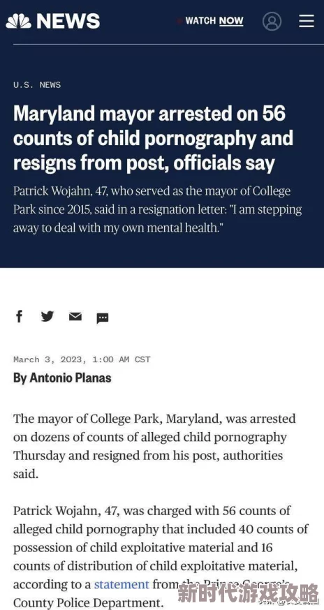Open the statement hyperlink

[x=121, y=584]
